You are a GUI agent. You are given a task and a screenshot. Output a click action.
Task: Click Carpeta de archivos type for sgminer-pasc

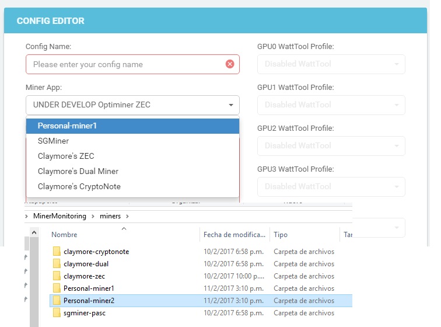click(304, 313)
